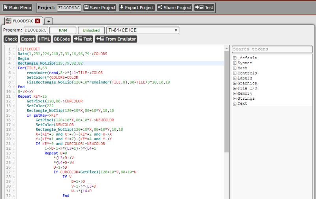Click the If V line
This screenshot has height=199, width=316.
coord(67,177)
